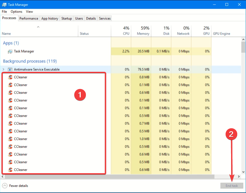
Task: Maximize the Task Manager window
Action: click(x=227, y=5)
